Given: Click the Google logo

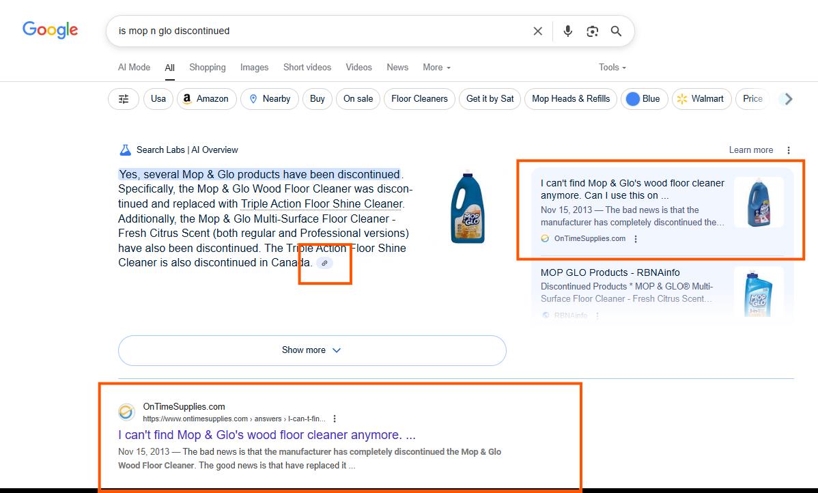Looking at the screenshot, I should (50, 30).
